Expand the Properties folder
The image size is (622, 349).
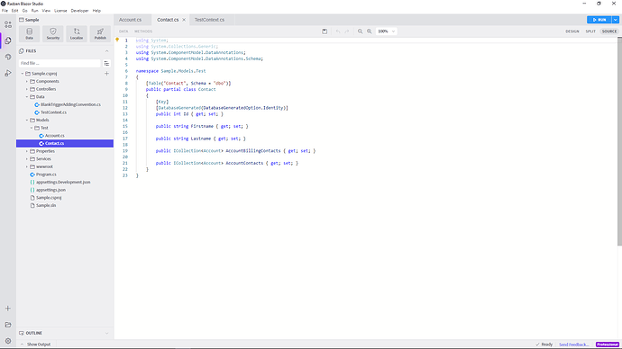click(27, 151)
